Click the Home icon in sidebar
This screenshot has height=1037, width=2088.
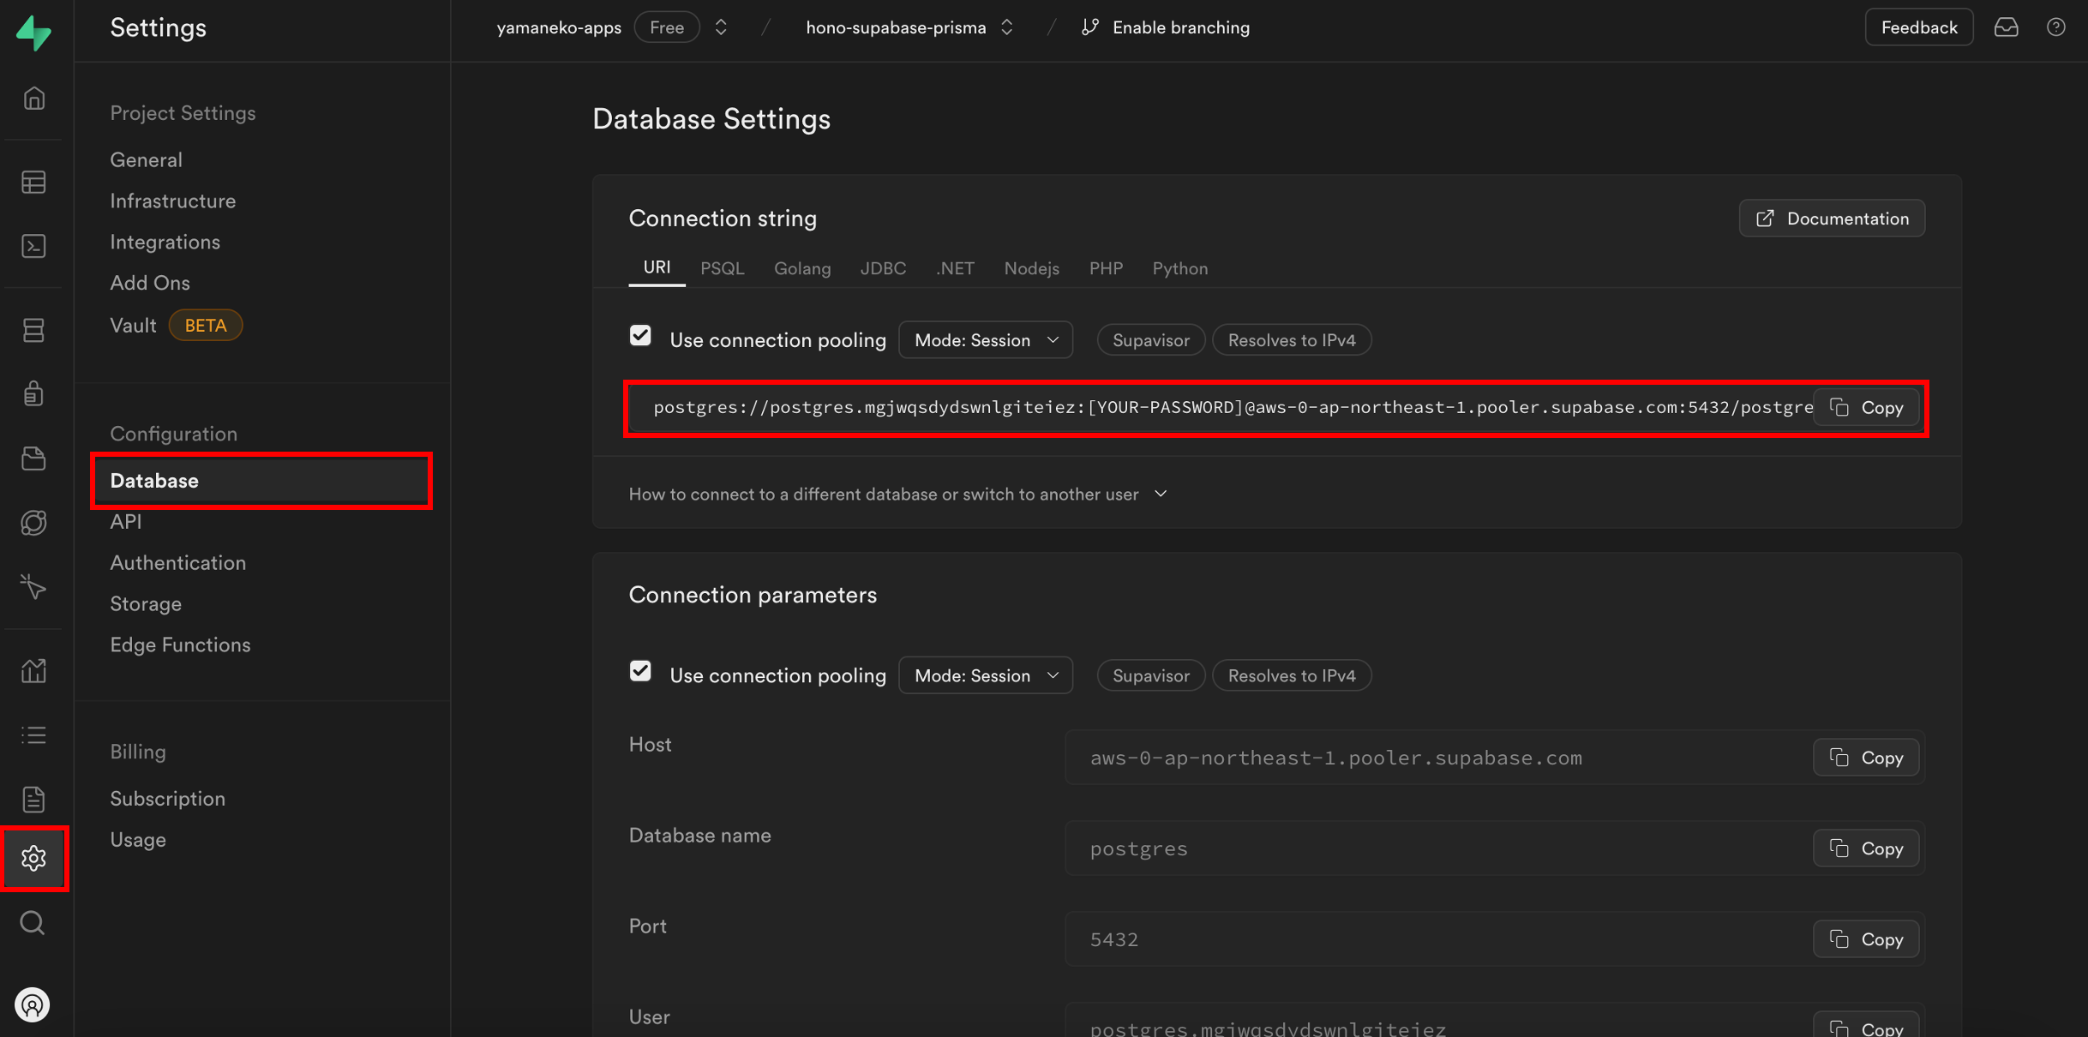click(x=33, y=99)
